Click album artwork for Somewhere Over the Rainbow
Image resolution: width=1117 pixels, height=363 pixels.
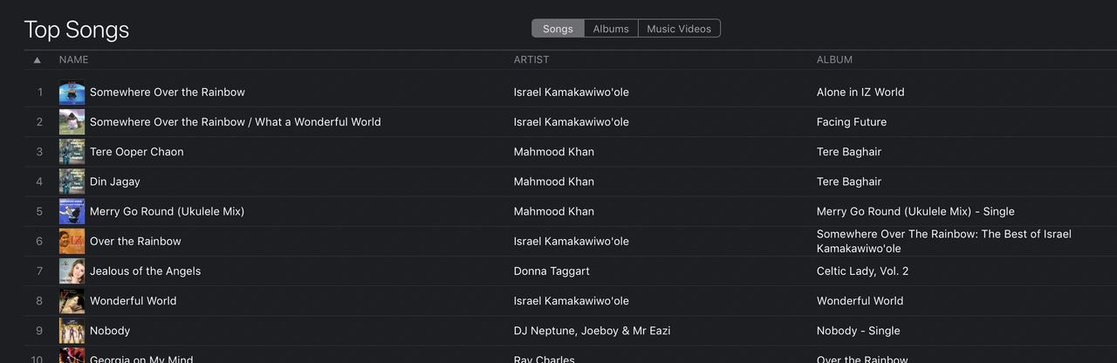72,92
